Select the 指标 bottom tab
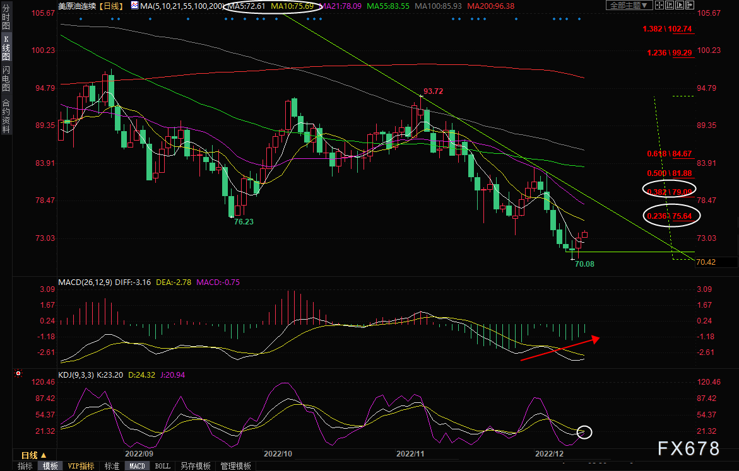The image size is (739, 471). tap(25, 466)
